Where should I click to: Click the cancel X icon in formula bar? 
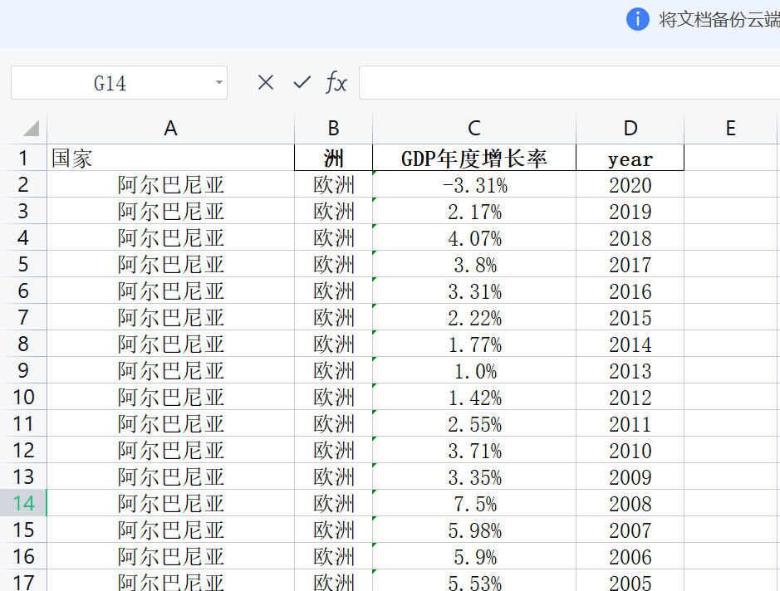tap(266, 82)
